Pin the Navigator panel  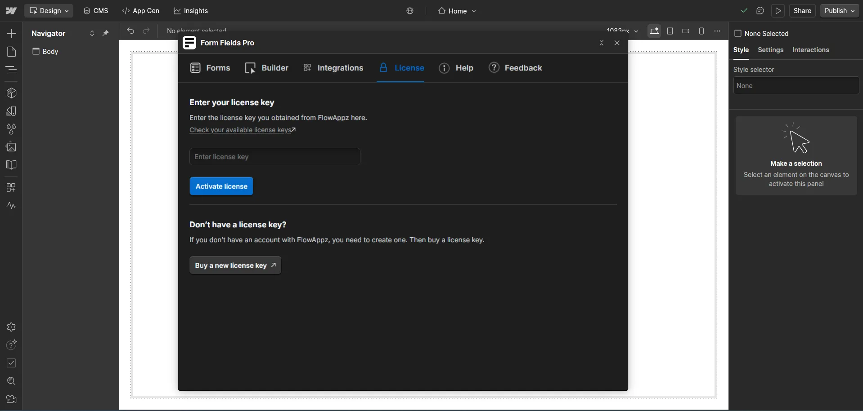point(106,33)
